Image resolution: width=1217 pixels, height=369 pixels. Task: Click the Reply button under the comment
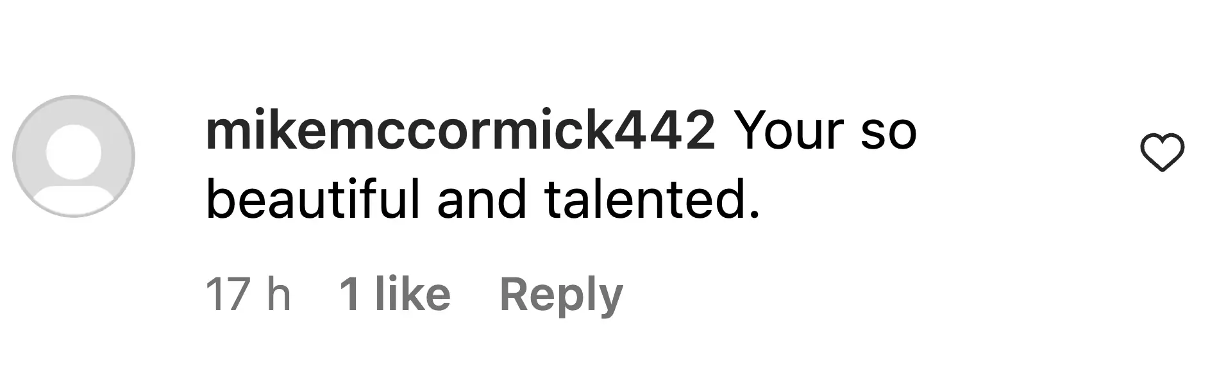click(561, 295)
